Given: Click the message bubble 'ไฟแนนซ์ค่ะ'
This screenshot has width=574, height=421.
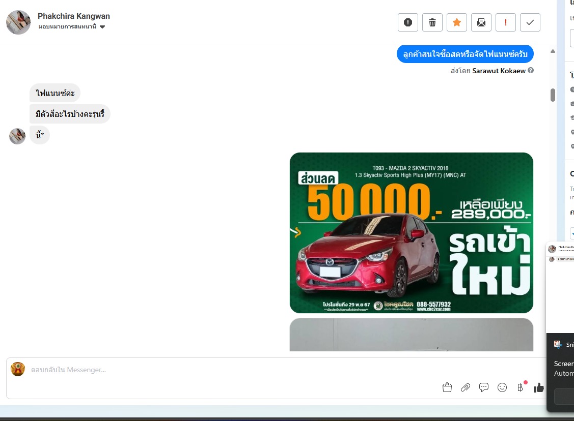Looking at the screenshot, I should tap(55, 93).
